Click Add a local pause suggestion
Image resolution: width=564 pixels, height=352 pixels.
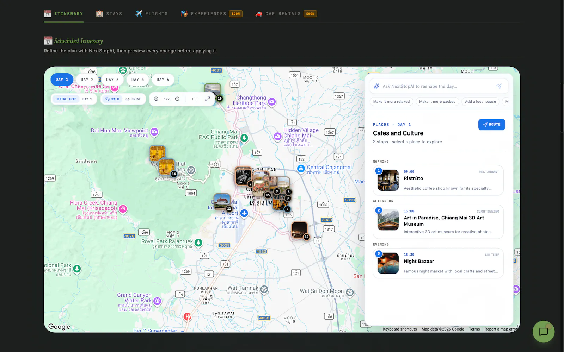click(480, 102)
